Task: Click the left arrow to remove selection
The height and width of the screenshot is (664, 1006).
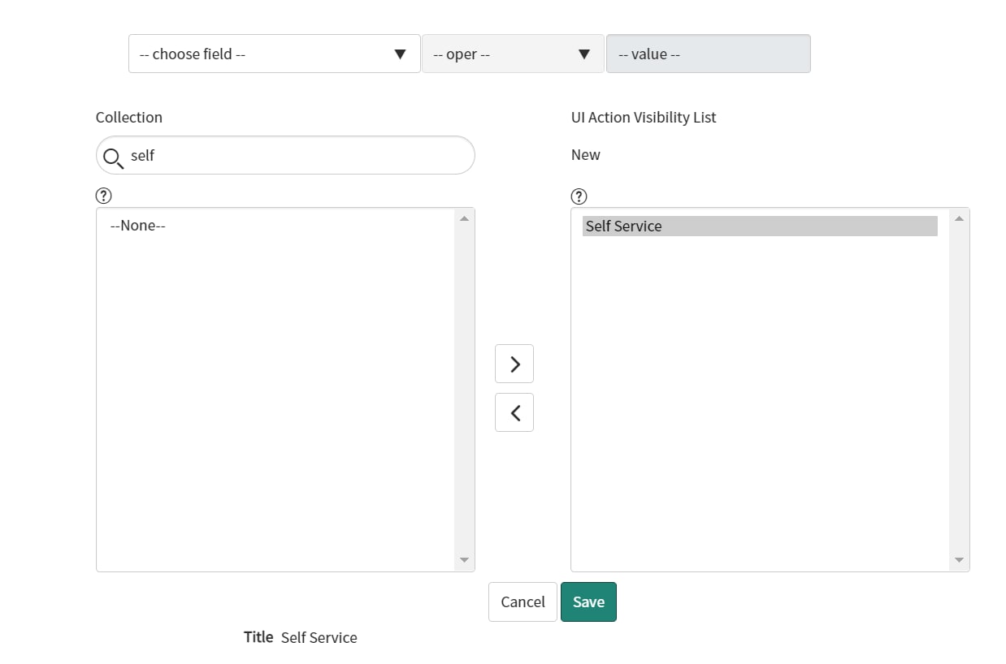Action: pos(514,412)
